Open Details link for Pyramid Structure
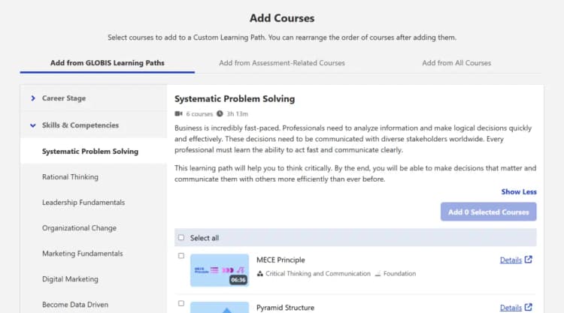This screenshot has height=313, width=564. tap(511, 308)
